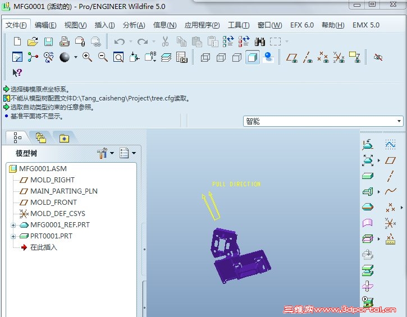Click the Paste Special clipboard icon
Viewport: 407px width, 317px height.
pos(213,42)
